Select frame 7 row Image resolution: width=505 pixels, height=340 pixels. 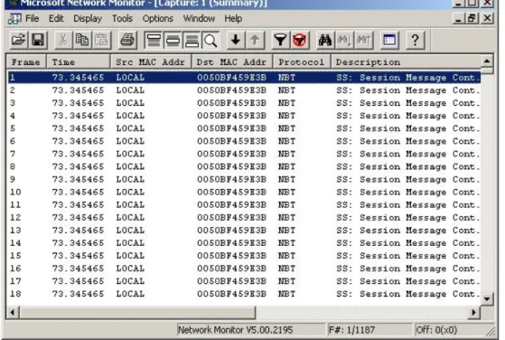click(x=244, y=154)
